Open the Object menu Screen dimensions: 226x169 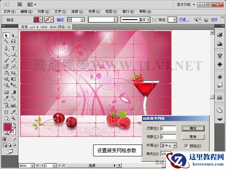click(43, 11)
